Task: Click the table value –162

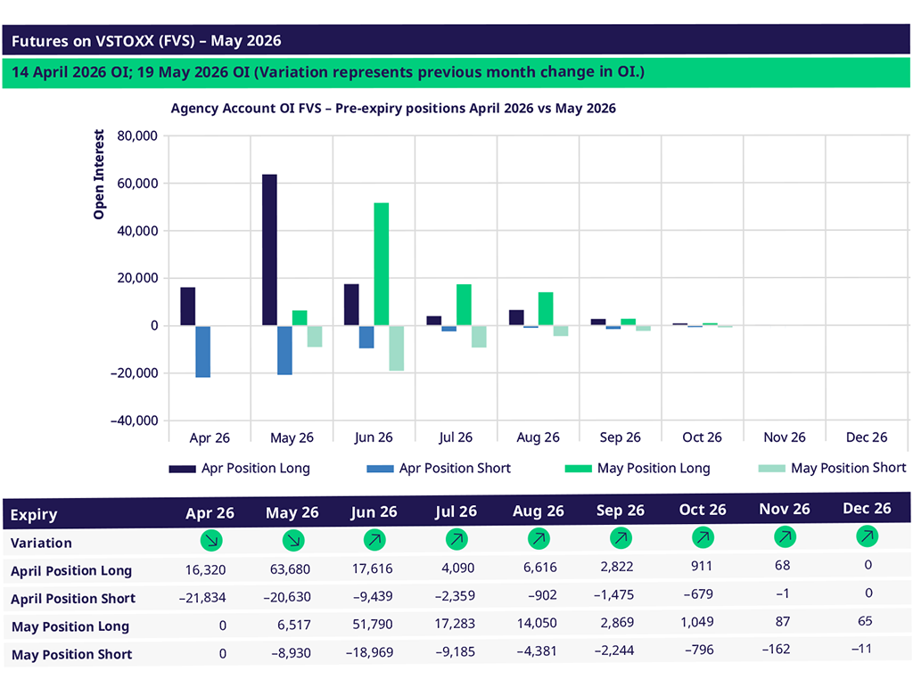Action: [x=777, y=649]
